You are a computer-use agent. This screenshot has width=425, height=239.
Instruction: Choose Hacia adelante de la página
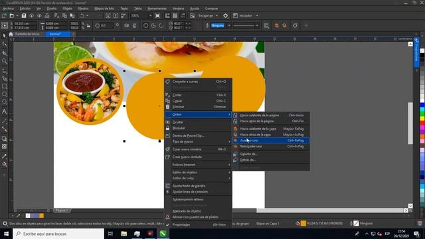[271, 115]
